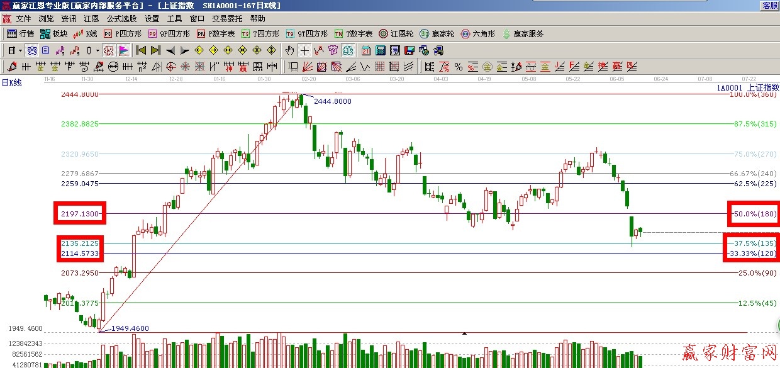
Task: Expand the candlestick style dropdown arrow
Action: pos(97,50)
